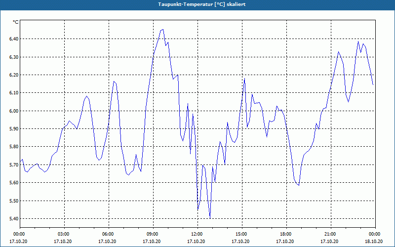
Task: Click the "17.10.20" date under 21:00
Action: pyautogui.click(x=329, y=241)
